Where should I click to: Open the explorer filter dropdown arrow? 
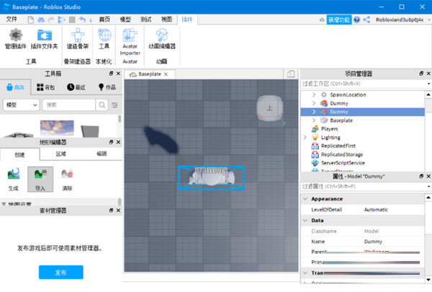(428, 84)
